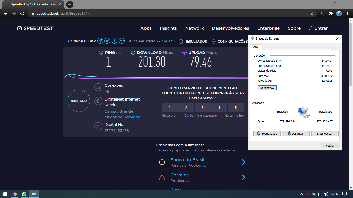This screenshot has height=198, width=353.
Task: Go back in Chrome
Action: click(x=6, y=13)
